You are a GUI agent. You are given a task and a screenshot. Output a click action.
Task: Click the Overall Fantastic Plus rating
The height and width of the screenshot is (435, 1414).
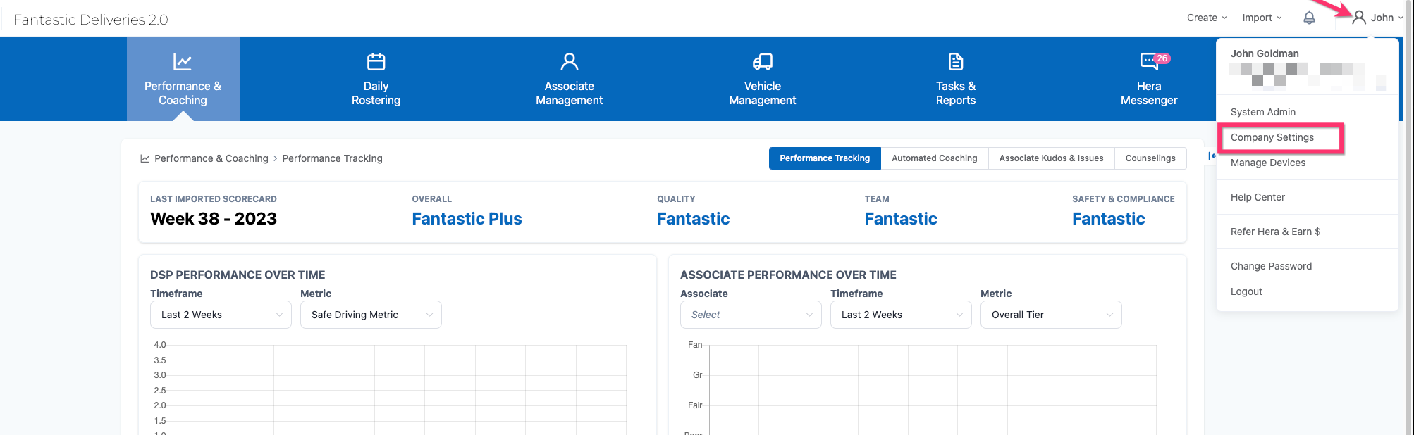pyautogui.click(x=467, y=219)
